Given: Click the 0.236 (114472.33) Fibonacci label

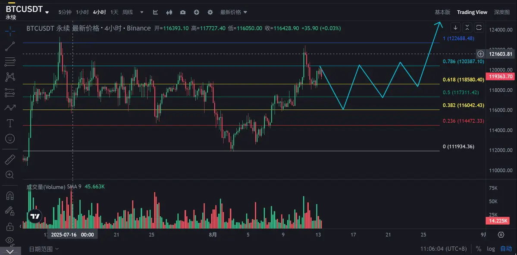Looking at the screenshot, I should tap(463, 121).
